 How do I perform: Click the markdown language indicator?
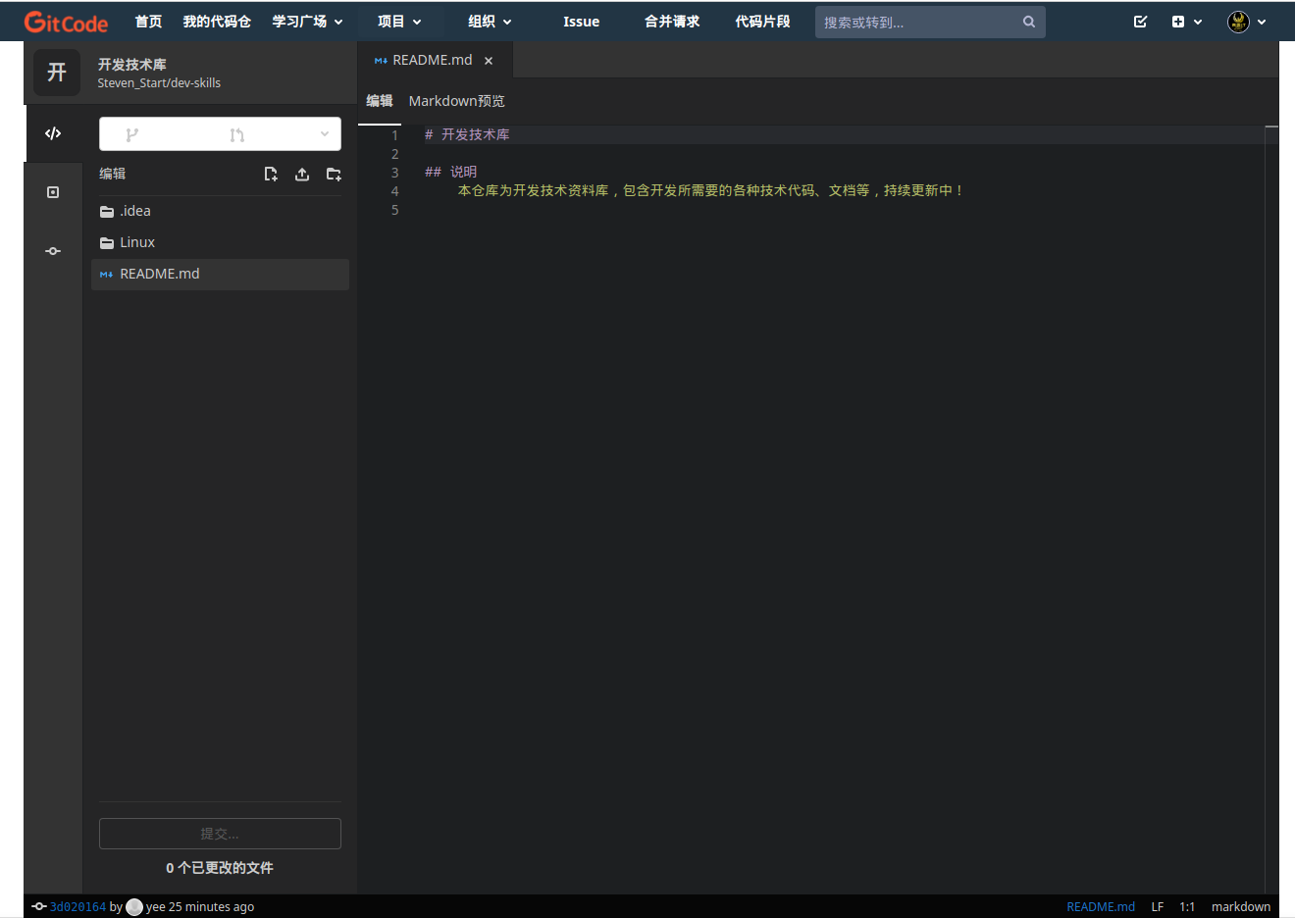pyautogui.click(x=1241, y=907)
